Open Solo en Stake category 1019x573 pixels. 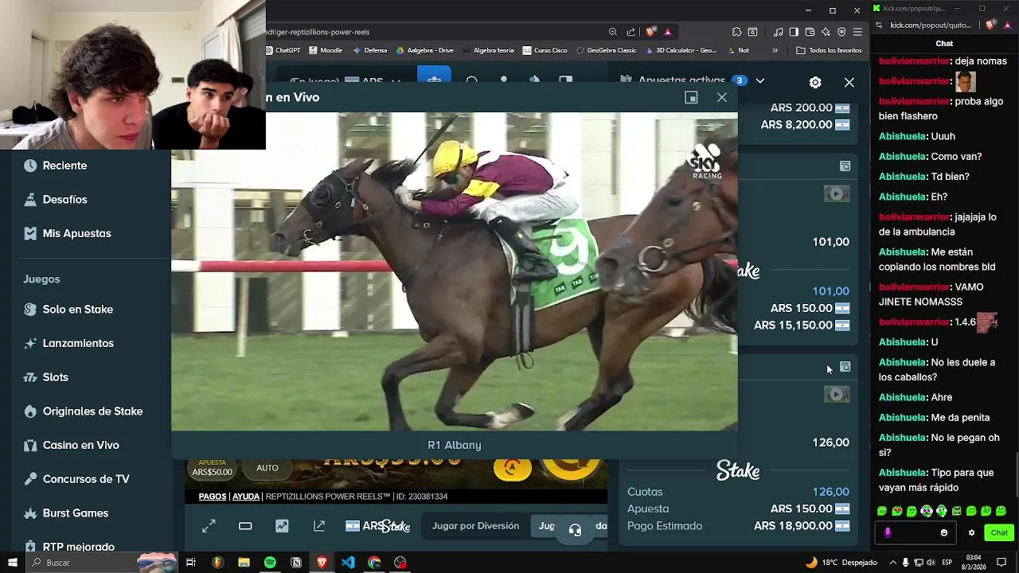click(68, 310)
